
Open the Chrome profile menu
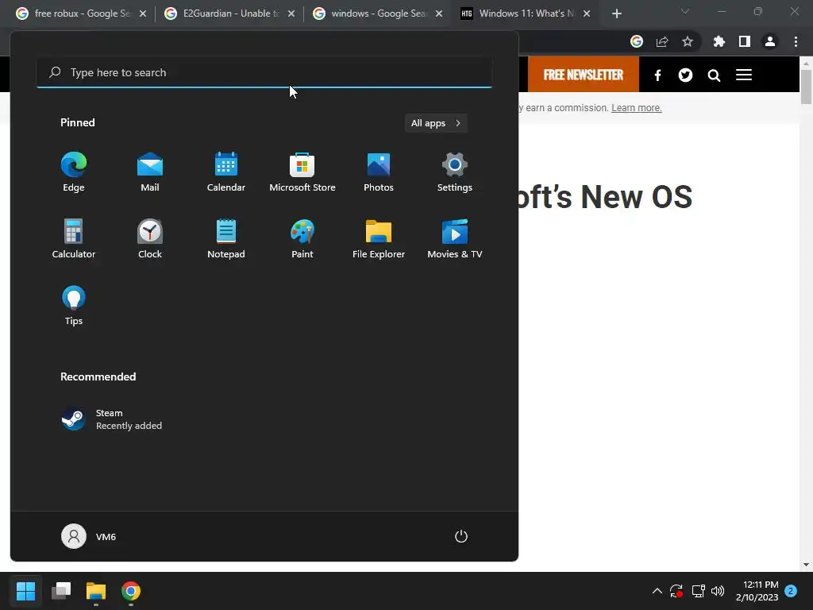[770, 41]
